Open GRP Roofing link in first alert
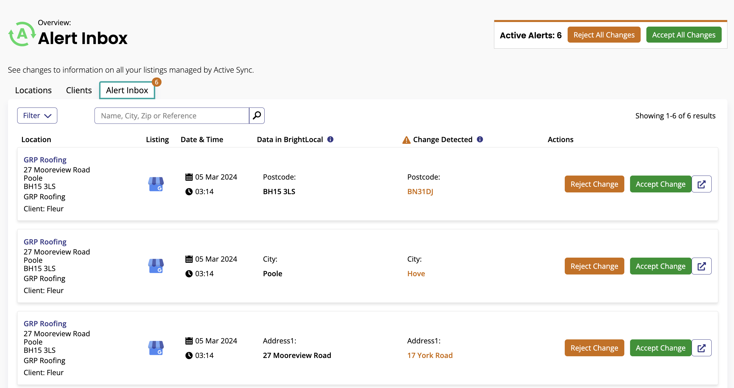 coord(45,160)
